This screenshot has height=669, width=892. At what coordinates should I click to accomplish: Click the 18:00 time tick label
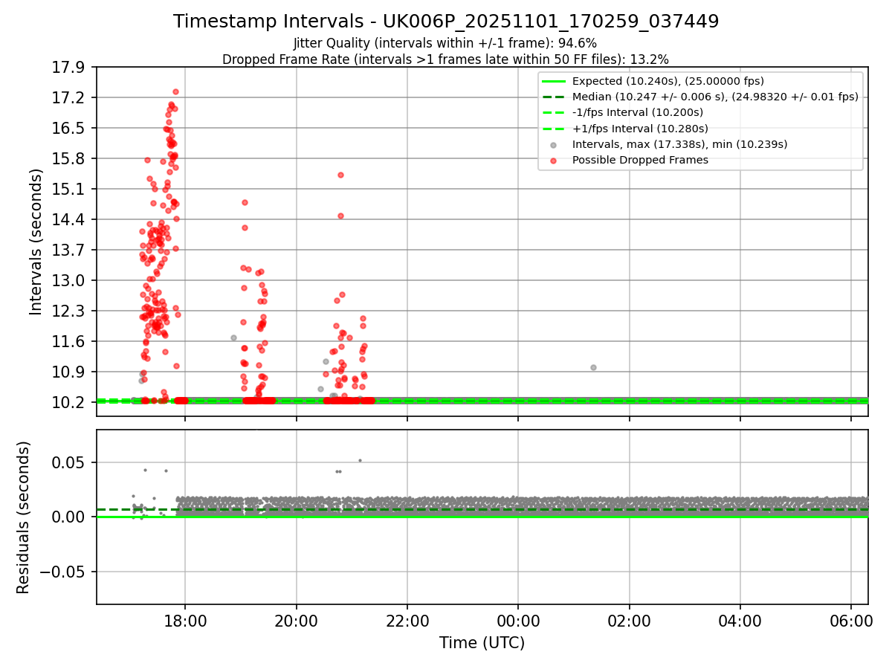tap(185, 620)
